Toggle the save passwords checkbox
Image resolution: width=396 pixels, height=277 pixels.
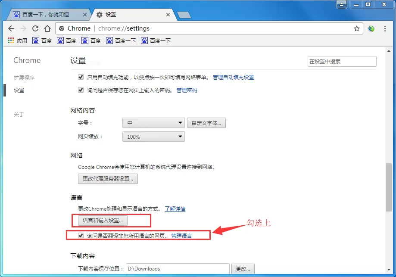[x=81, y=90]
